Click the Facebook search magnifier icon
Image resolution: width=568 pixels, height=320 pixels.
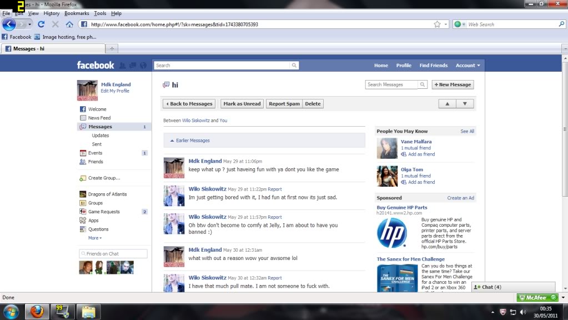294,66
